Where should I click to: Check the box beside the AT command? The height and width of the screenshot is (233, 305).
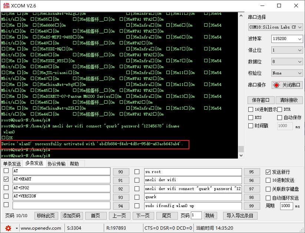[6, 170]
